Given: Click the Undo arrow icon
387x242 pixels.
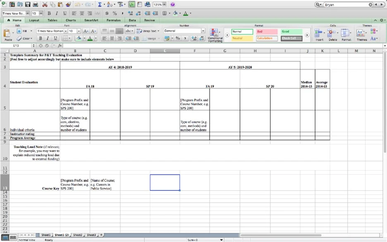Looking at the screenshot, I should tap(77, 5).
